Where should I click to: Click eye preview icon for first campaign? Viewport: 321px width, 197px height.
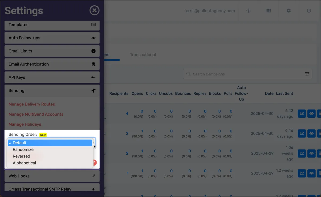pyautogui.click(x=311, y=113)
